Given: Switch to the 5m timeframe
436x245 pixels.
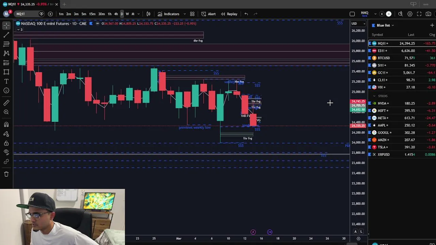Looking at the screenshot, I should (x=84, y=14).
